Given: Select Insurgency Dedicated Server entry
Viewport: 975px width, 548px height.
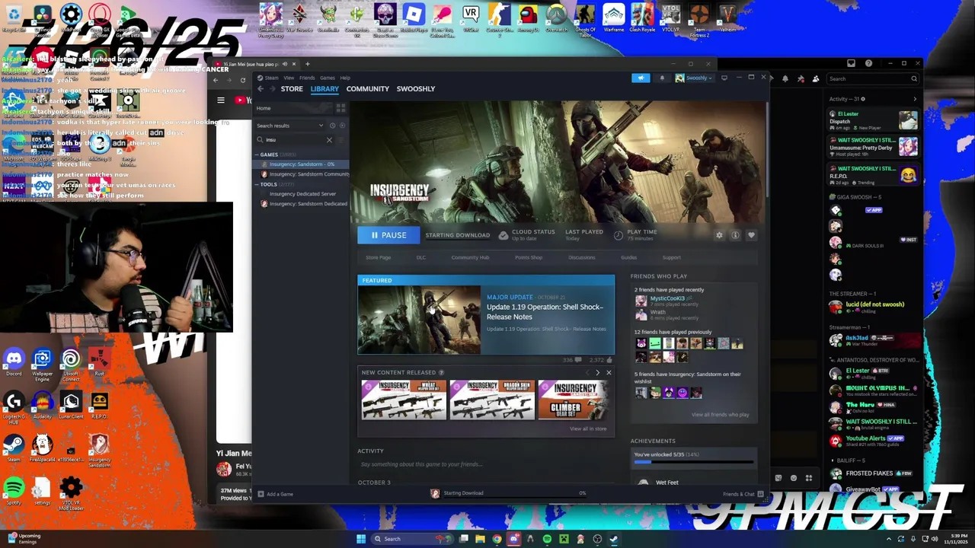Looking at the screenshot, I should [x=304, y=194].
